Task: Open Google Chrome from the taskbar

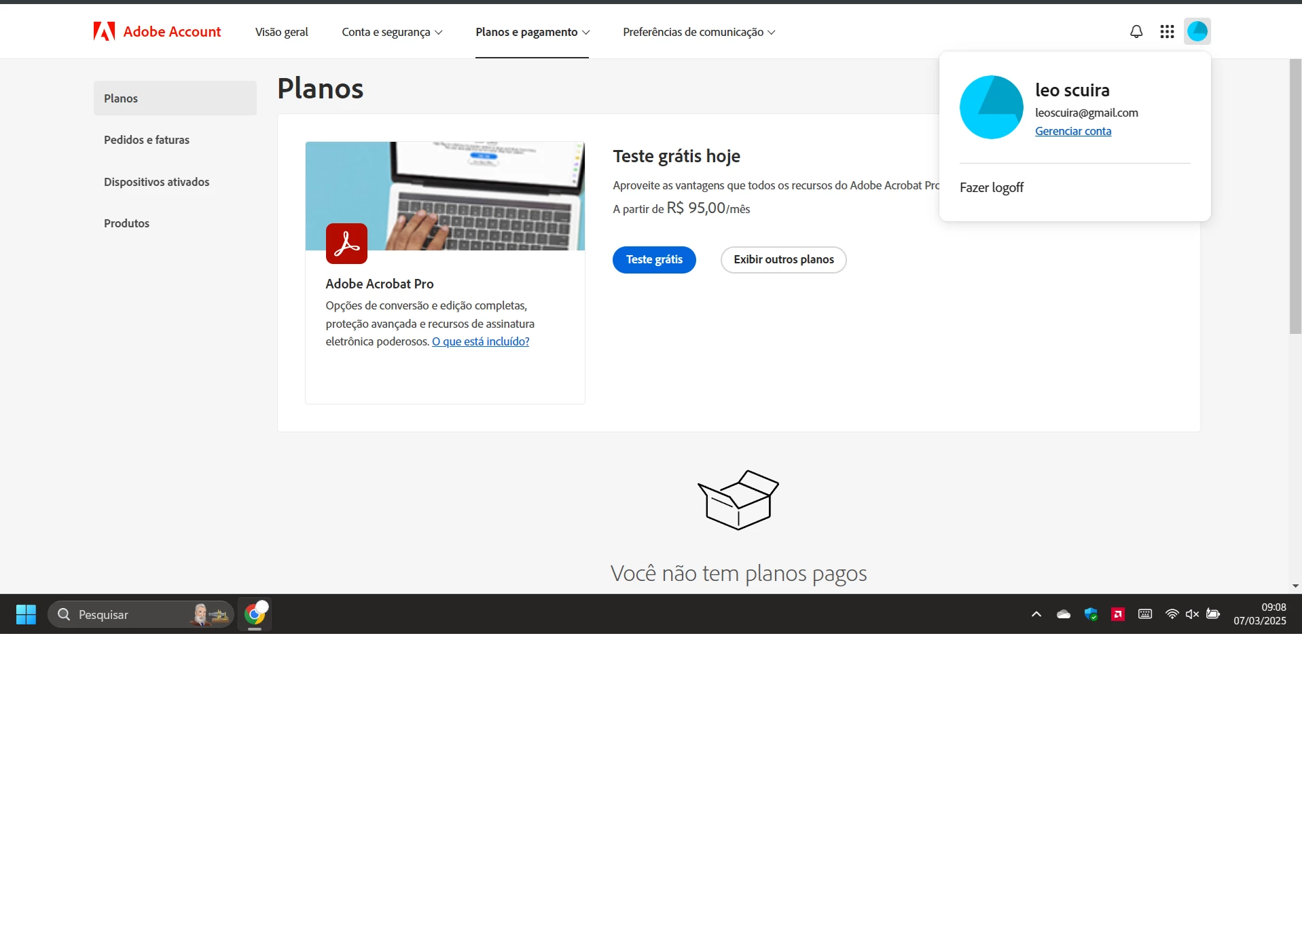Action: click(255, 614)
